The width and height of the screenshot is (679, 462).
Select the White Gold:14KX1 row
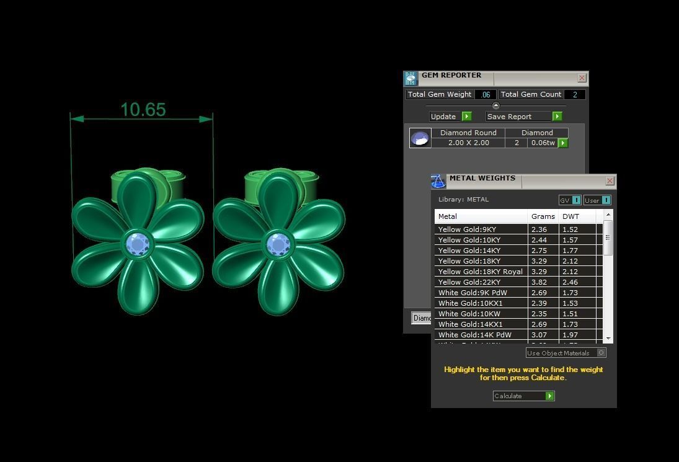518,324
